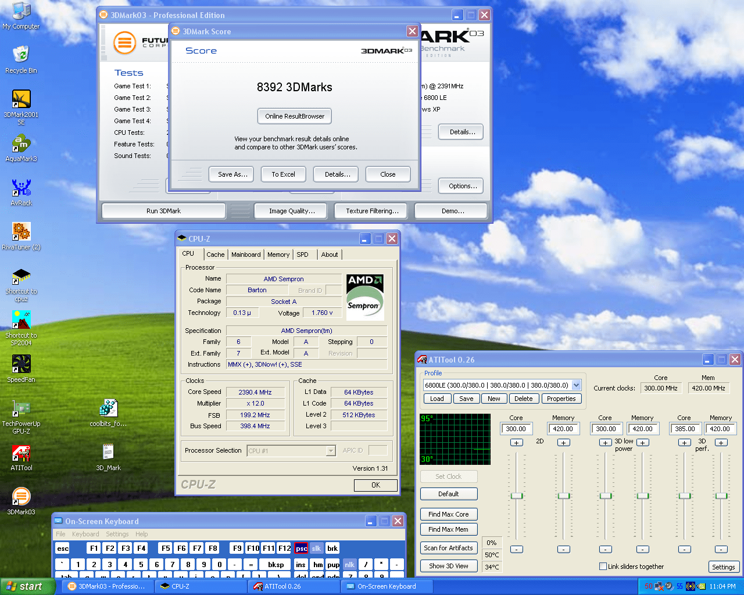Switch to the Mainboard tab in CPU-Z
Screen dimensions: 744x595
tap(246, 255)
